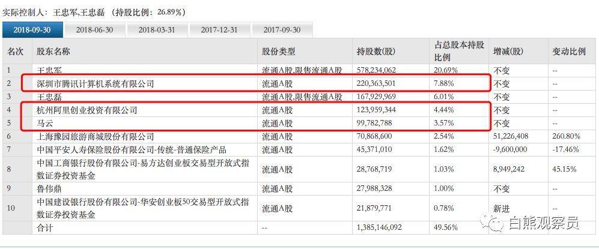The height and width of the screenshot is (249, 599).
Task: Select 中国建设银行-华安创业板50 fund
Action: 143,209
